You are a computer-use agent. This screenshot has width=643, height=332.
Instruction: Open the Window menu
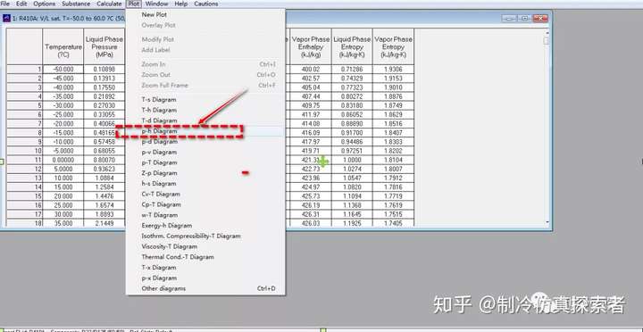pyautogui.click(x=156, y=4)
